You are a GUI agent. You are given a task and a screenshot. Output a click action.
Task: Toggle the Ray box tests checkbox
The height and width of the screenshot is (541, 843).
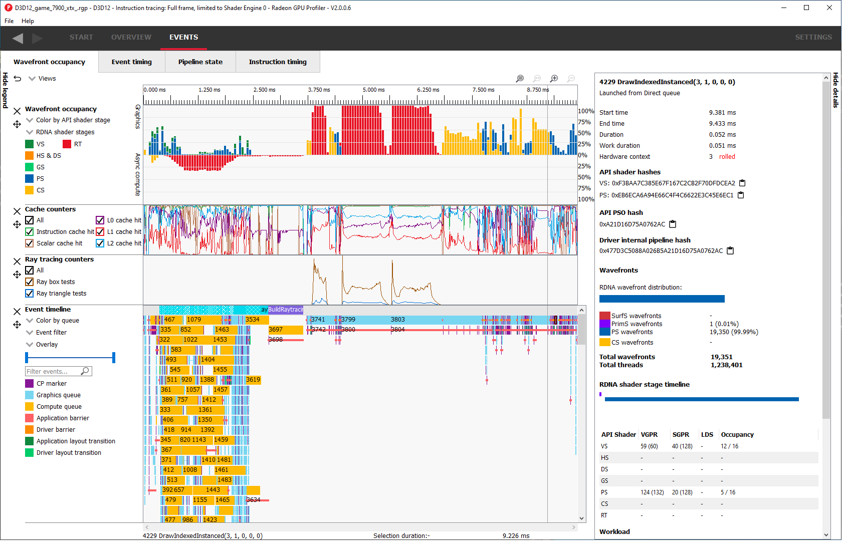point(29,282)
